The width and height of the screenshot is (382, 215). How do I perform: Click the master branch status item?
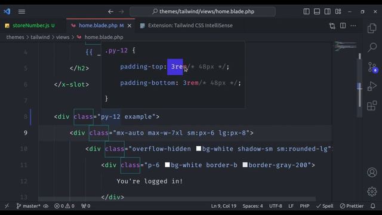pyautogui.click(x=29, y=206)
